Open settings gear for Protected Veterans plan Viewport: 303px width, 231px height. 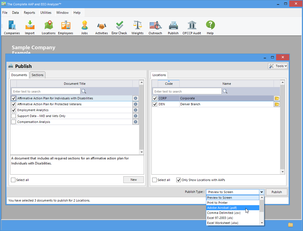[x=136, y=104]
